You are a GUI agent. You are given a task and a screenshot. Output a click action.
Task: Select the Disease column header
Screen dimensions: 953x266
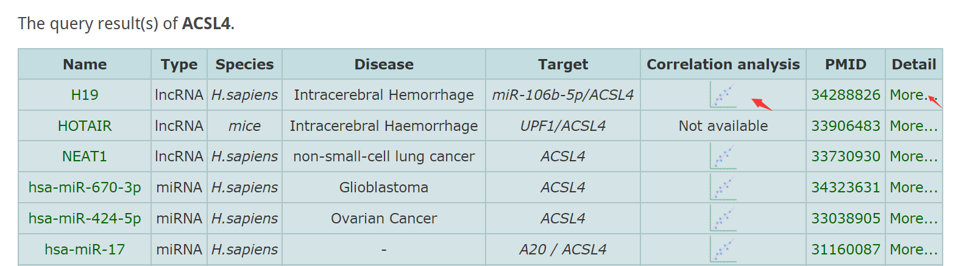384,65
